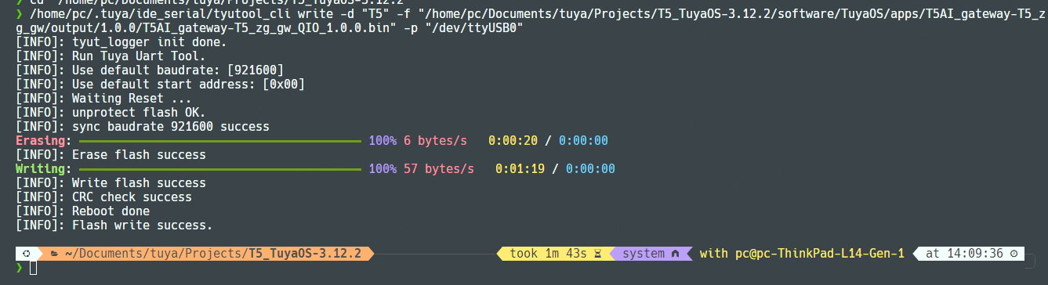The image size is (1048, 285).
Task: Click the hourglass icon after took 1m 43s
Action: coord(597,254)
